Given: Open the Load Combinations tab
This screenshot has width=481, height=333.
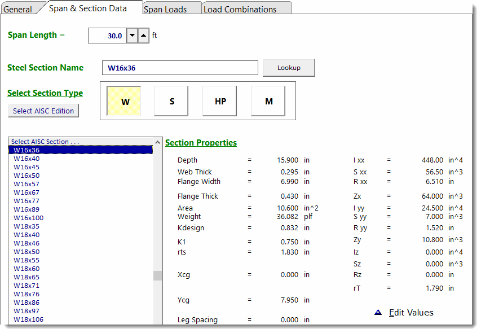Looking at the screenshot, I should [x=240, y=9].
